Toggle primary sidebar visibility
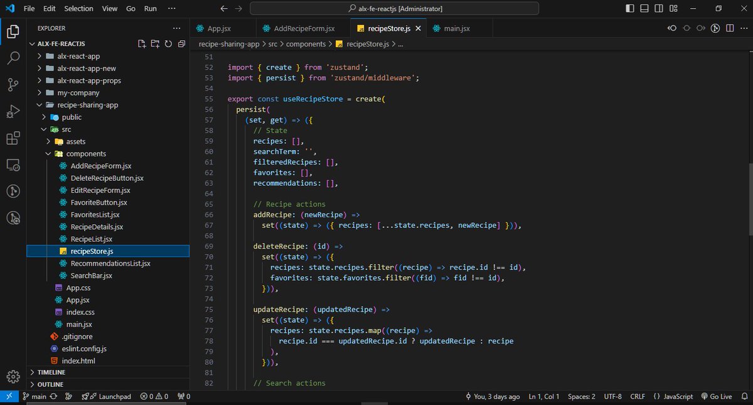This screenshot has width=753, height=405. (629, 9)
